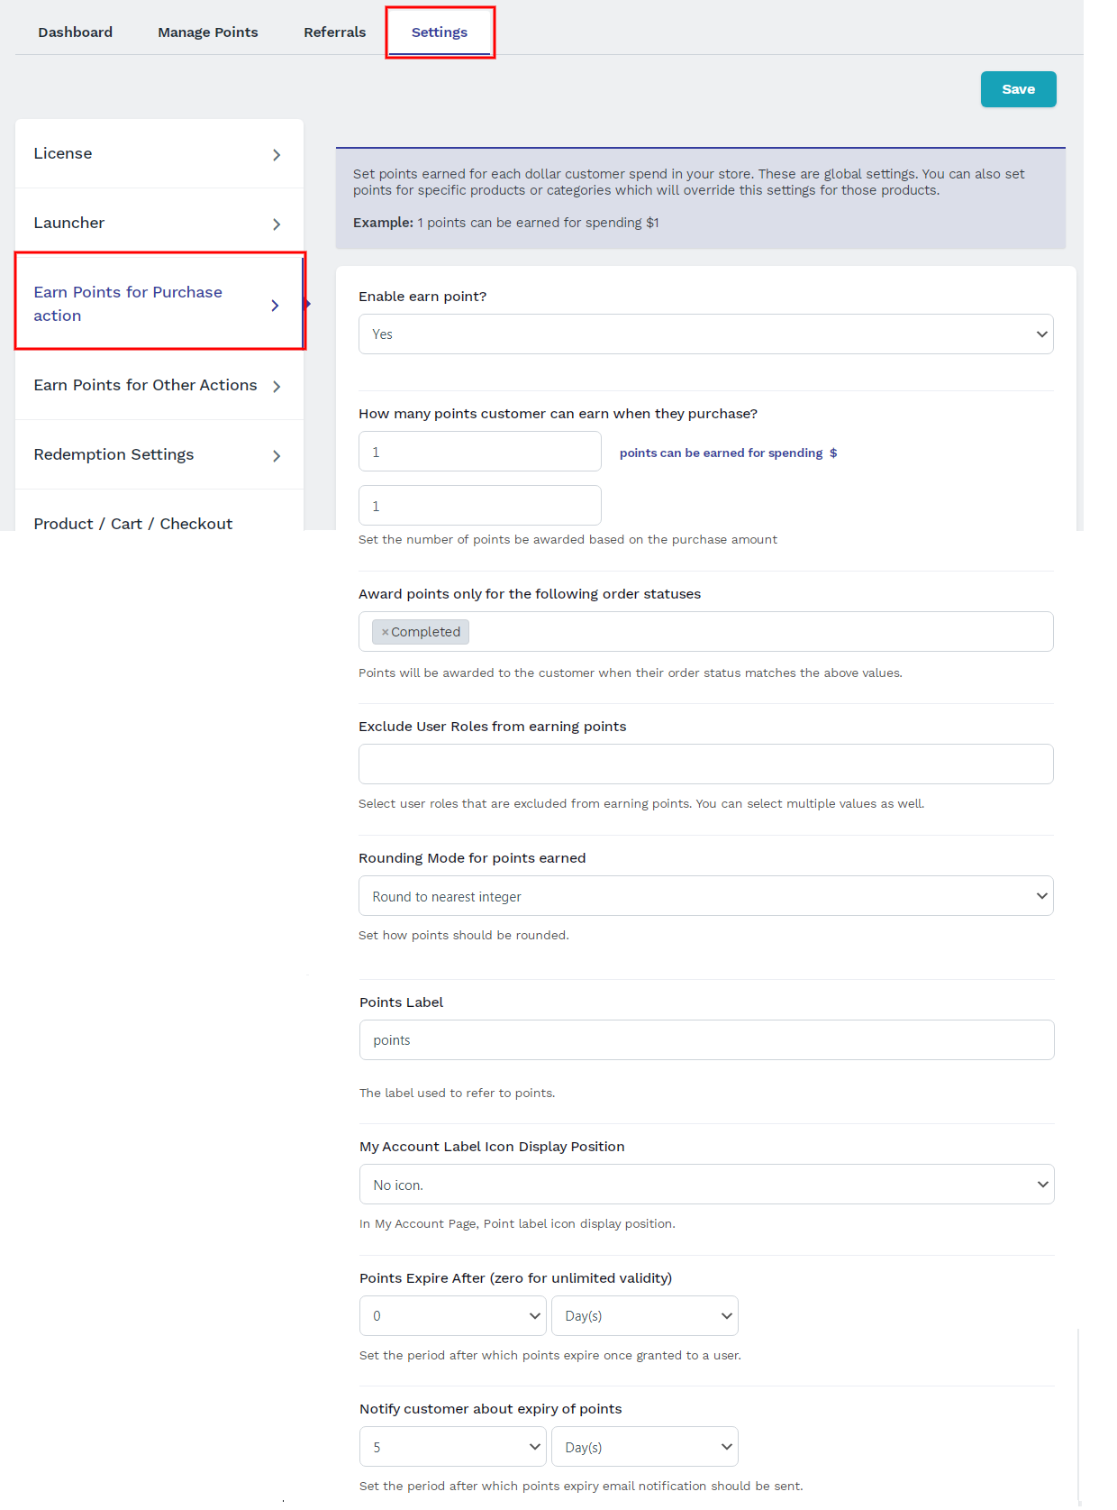This screenshot has height=1510, width=1117.
Task: Click the Launcher chevron arrow
Action: 277,224
